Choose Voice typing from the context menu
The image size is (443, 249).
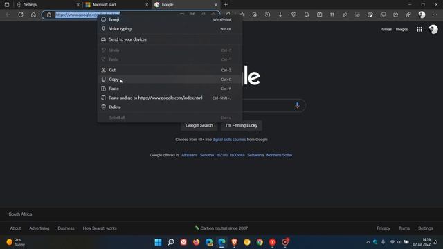click(x=170, y=29)
